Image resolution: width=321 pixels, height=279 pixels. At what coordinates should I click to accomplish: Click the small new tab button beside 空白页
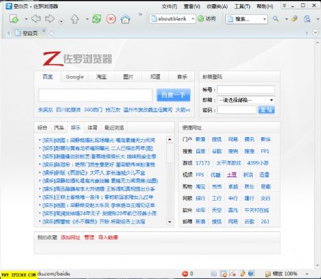point(51,34)
